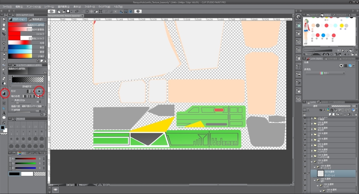
Task: Collapse the レンズ folder
Action: tap(312, 161)
